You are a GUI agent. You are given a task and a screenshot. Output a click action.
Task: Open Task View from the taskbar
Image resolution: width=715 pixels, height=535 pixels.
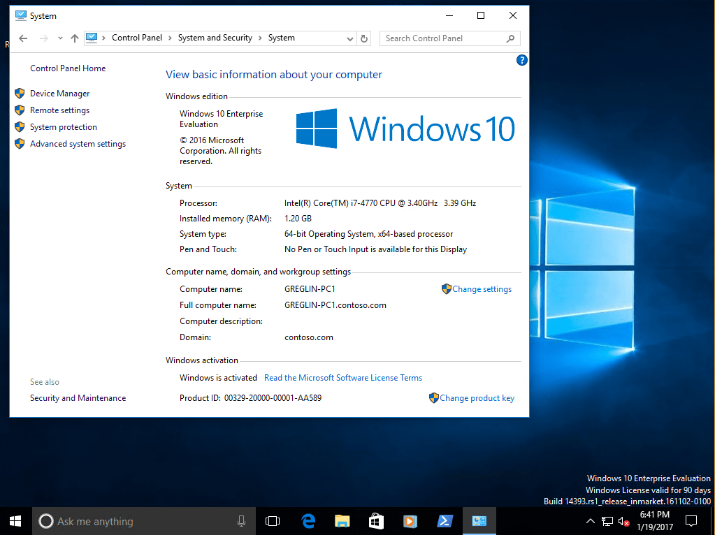272,520
